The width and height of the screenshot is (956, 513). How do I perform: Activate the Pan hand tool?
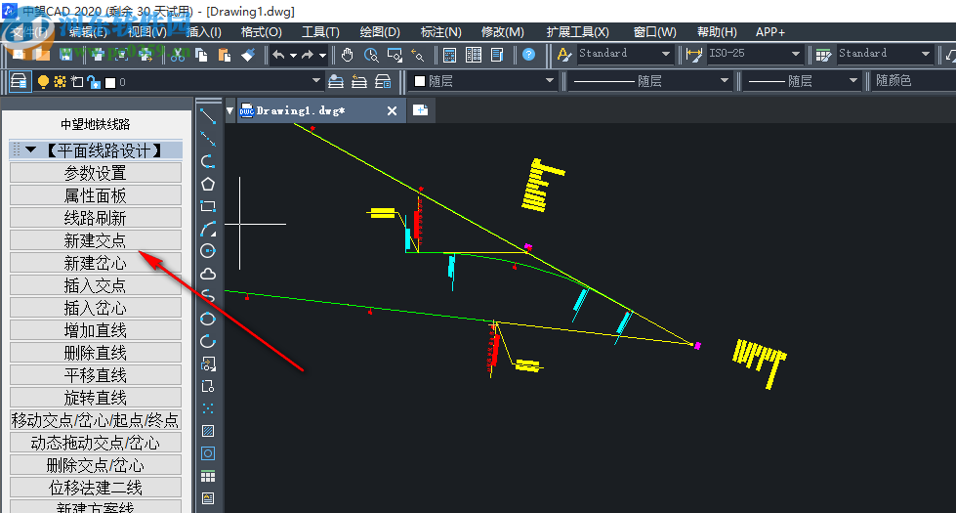347,55
